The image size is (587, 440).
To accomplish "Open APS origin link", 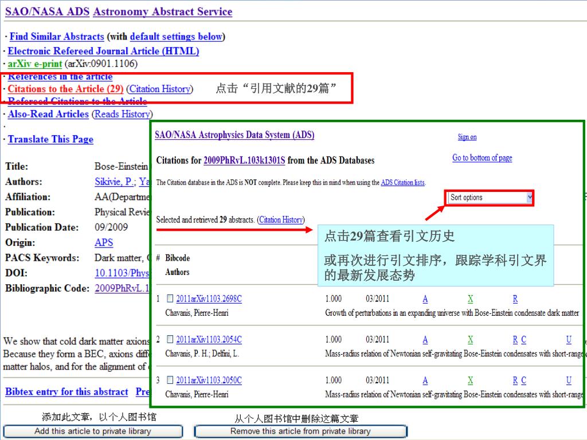I will [104, 242].
